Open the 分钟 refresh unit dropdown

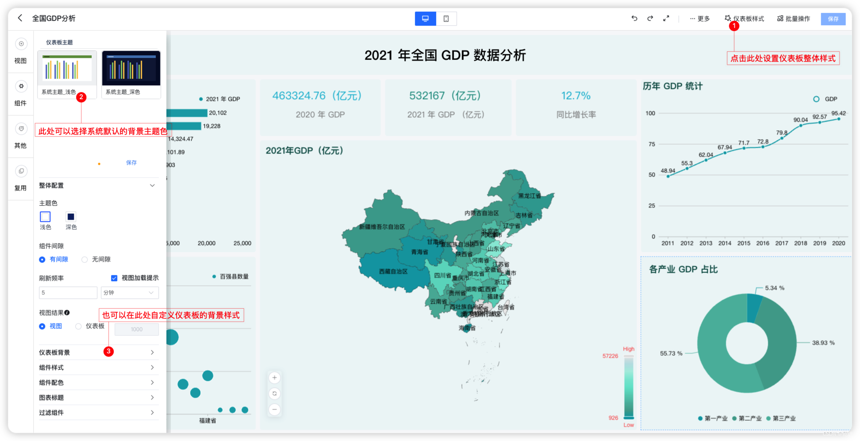[130, 292]
